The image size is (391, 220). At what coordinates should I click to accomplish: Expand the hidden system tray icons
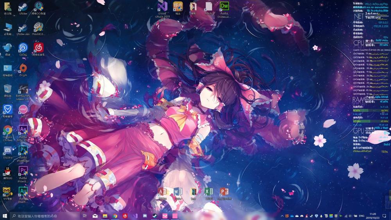(282, 216)
